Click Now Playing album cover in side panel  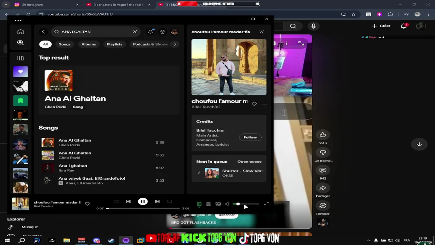[229, 67]
